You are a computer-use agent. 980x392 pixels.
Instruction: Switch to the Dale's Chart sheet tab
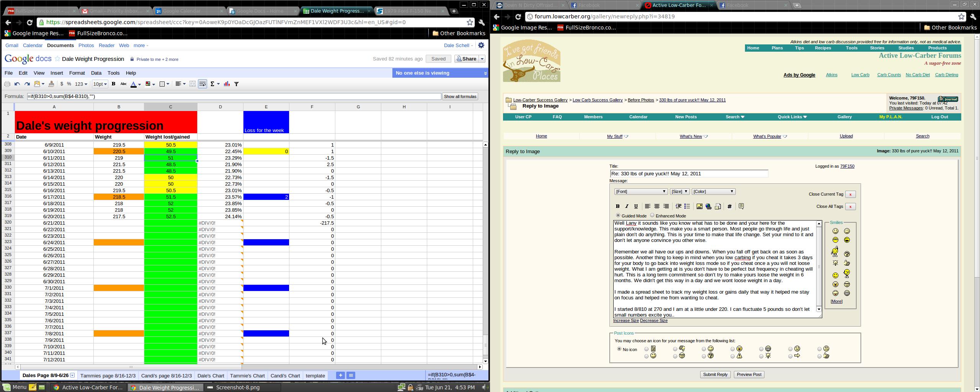click(x=211, y=376)
